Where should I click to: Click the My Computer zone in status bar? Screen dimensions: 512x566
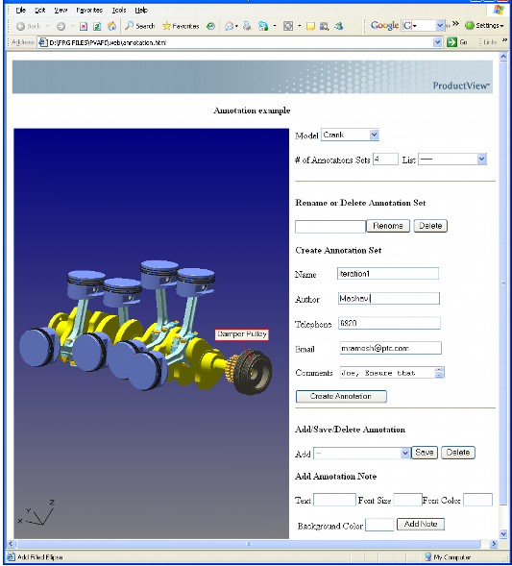point(448,557)
